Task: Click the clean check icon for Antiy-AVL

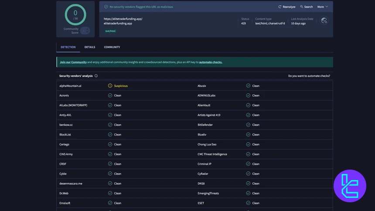Action: tap(110, 115)
